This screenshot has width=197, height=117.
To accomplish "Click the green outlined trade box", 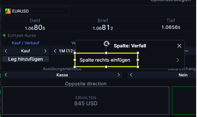I will 184,100.
